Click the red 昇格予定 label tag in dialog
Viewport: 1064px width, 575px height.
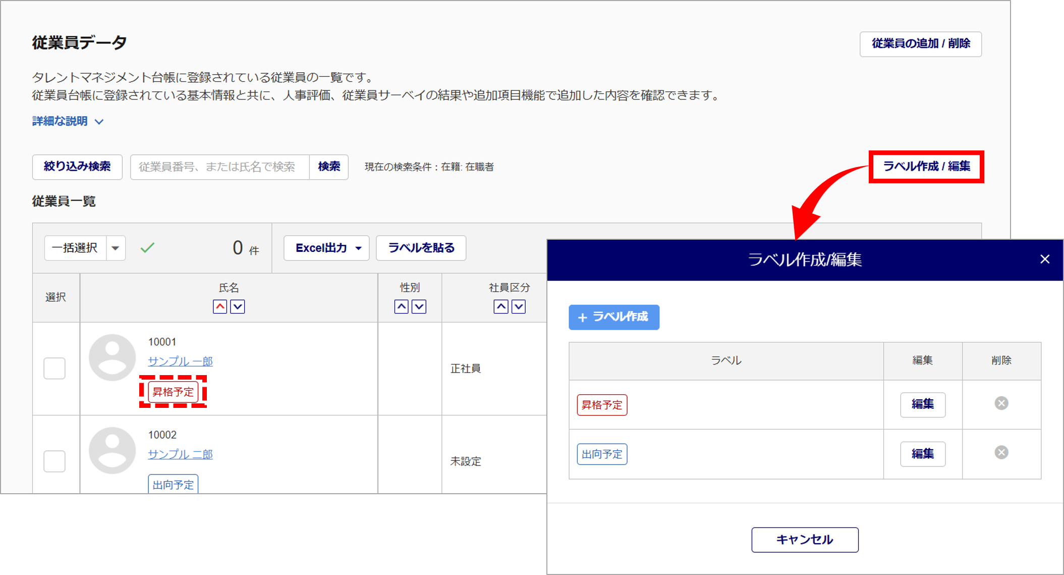[602, 405]
